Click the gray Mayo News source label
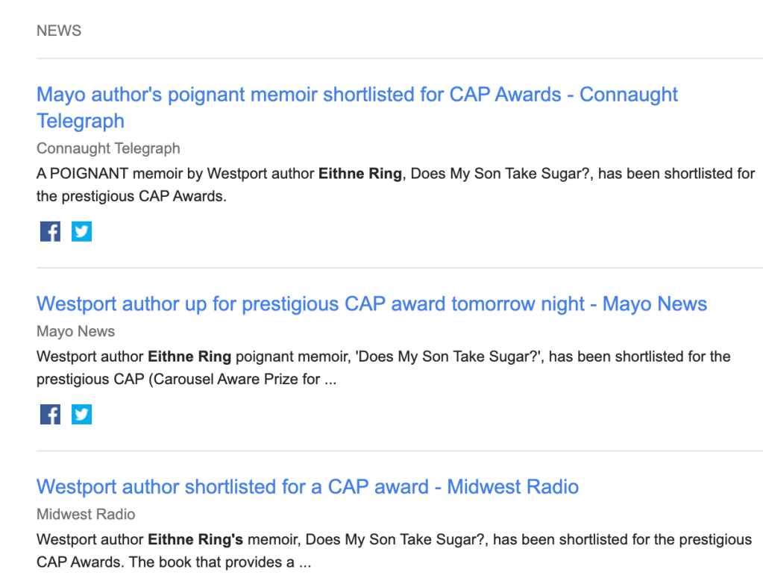 point(75,331)
